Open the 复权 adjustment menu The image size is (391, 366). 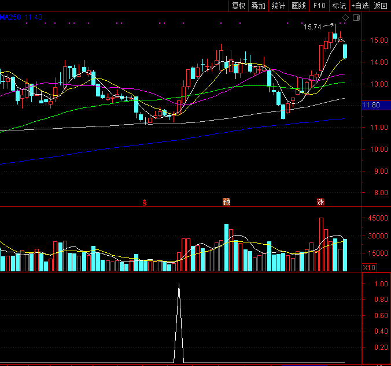coord(239,6)
